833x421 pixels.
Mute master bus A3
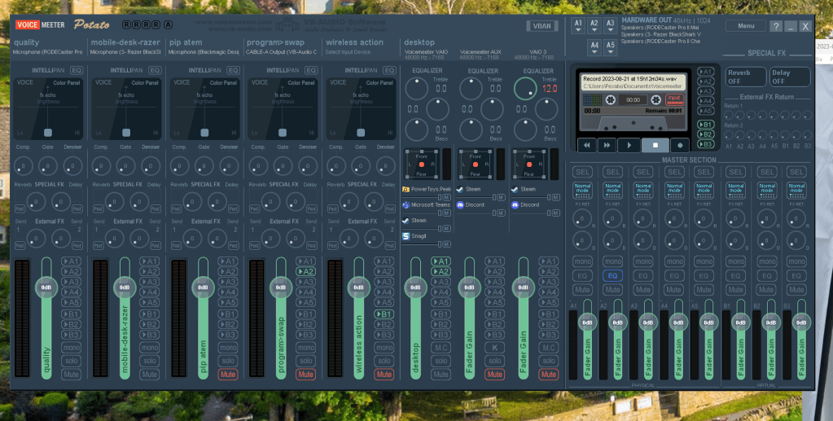point(642,290)
